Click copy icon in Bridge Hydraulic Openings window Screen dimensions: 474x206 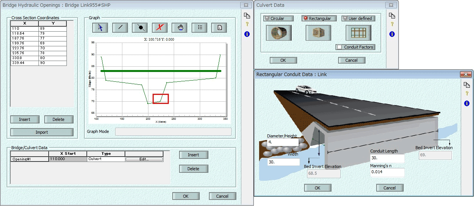click(247, 15)
